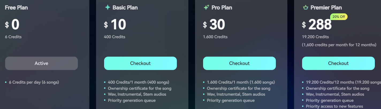Click "Priority access to new features" item
This screenshot has width=381, height=109.
coord(334,106)
